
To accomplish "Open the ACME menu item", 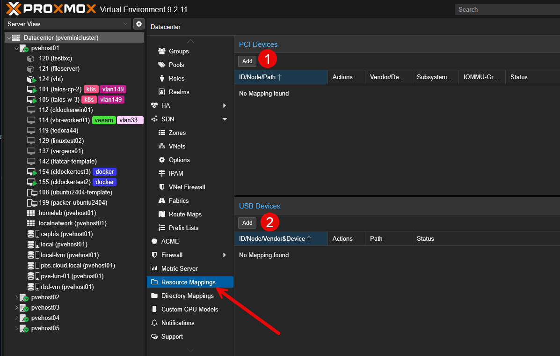I will pyautogui.click(x=190, y=241).
